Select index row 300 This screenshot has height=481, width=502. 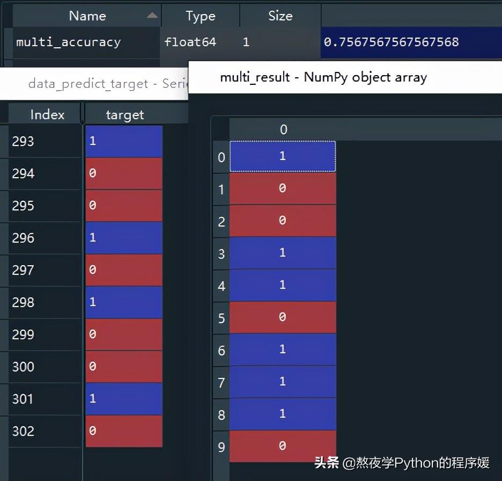(x=45, y=367)
